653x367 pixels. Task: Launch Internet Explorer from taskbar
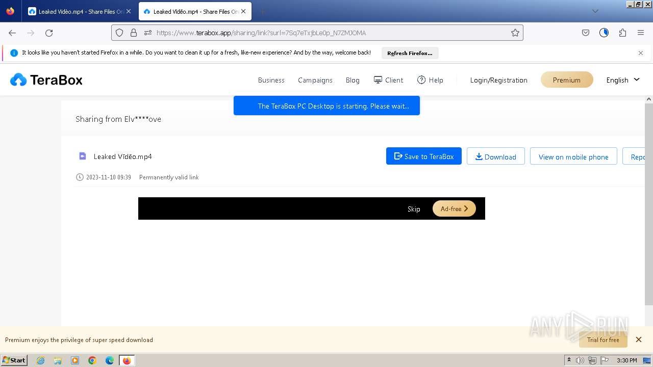(x=40, y=360)
